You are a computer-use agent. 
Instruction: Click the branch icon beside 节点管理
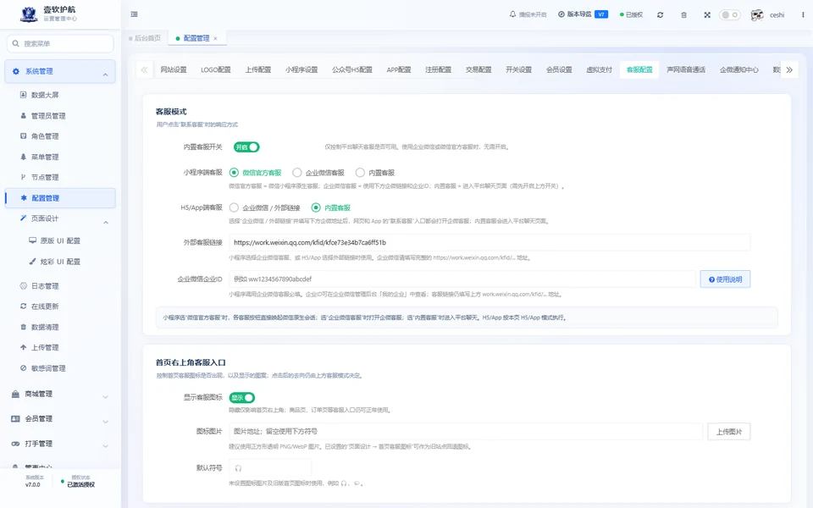coord(23,177)
